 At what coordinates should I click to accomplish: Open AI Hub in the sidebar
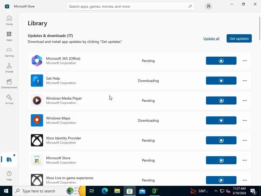coord(9,100)
